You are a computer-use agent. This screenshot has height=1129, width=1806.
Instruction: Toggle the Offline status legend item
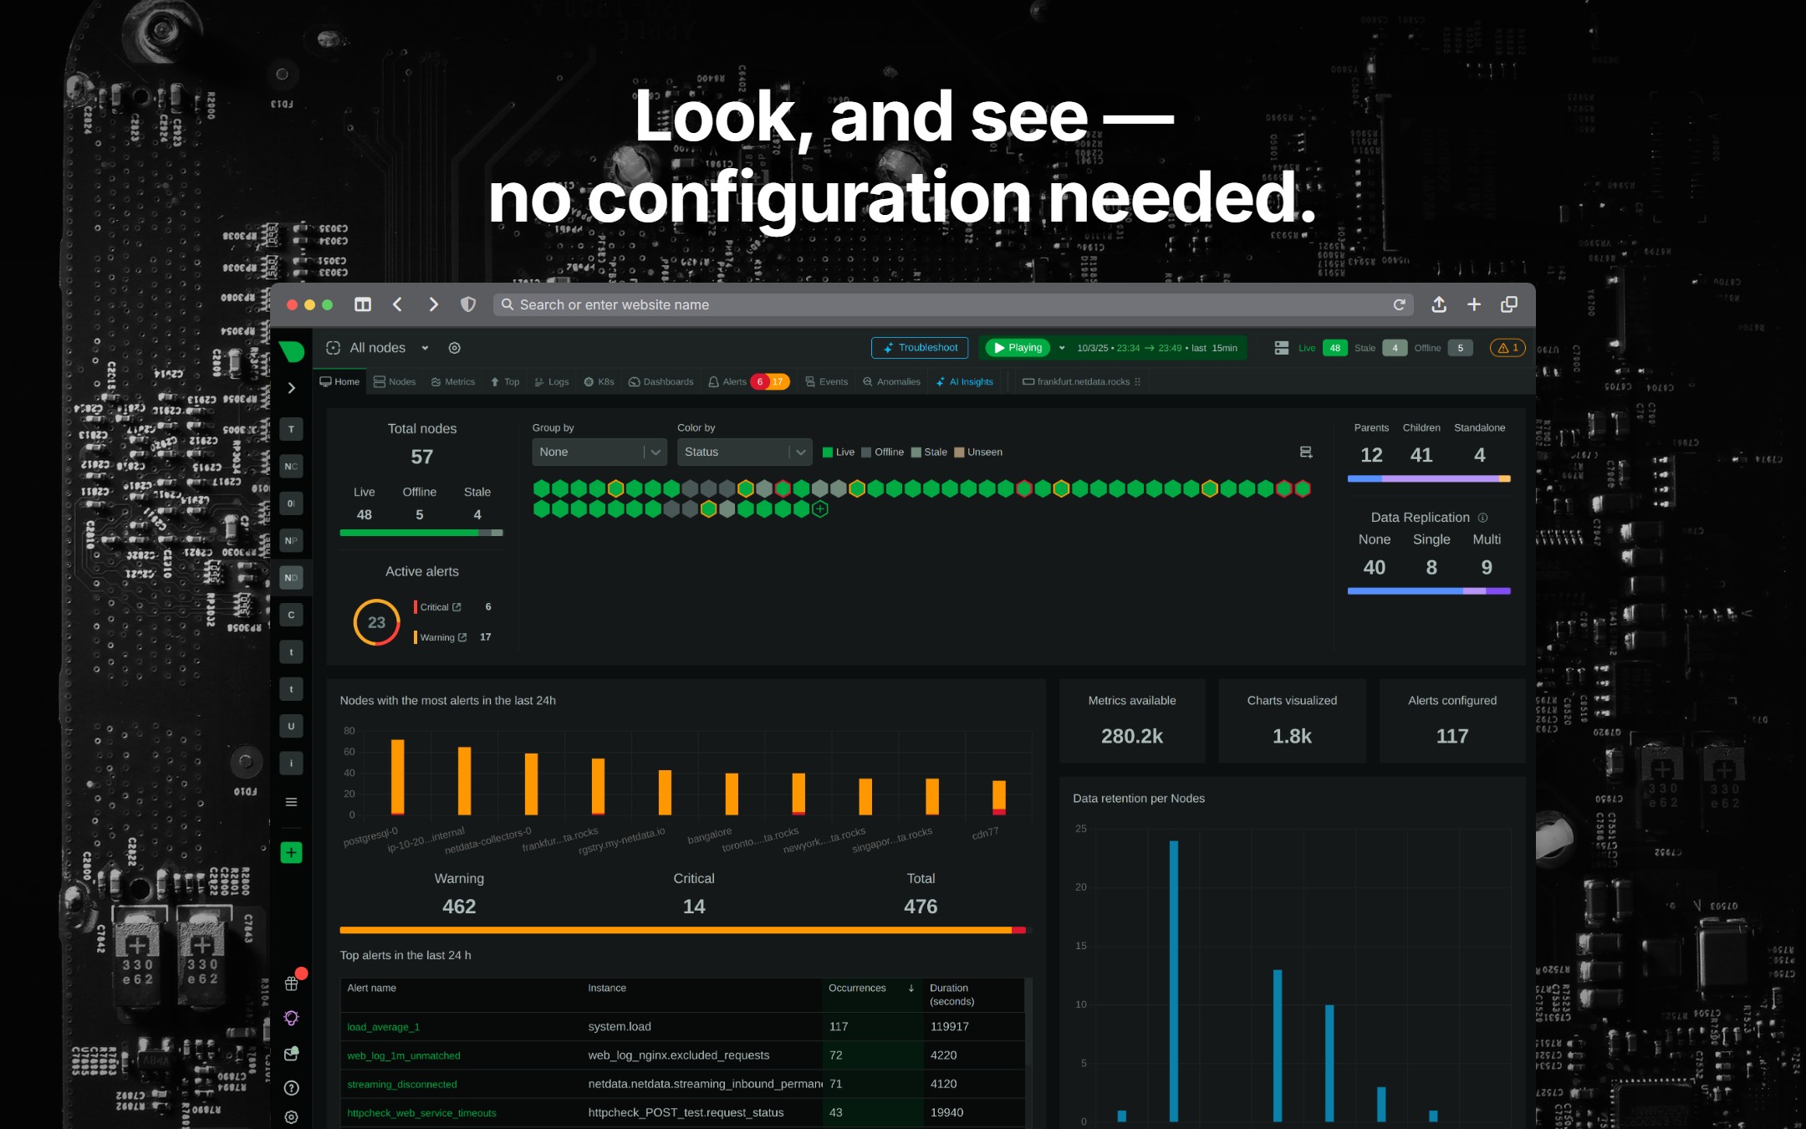click(x=883, y=452)
